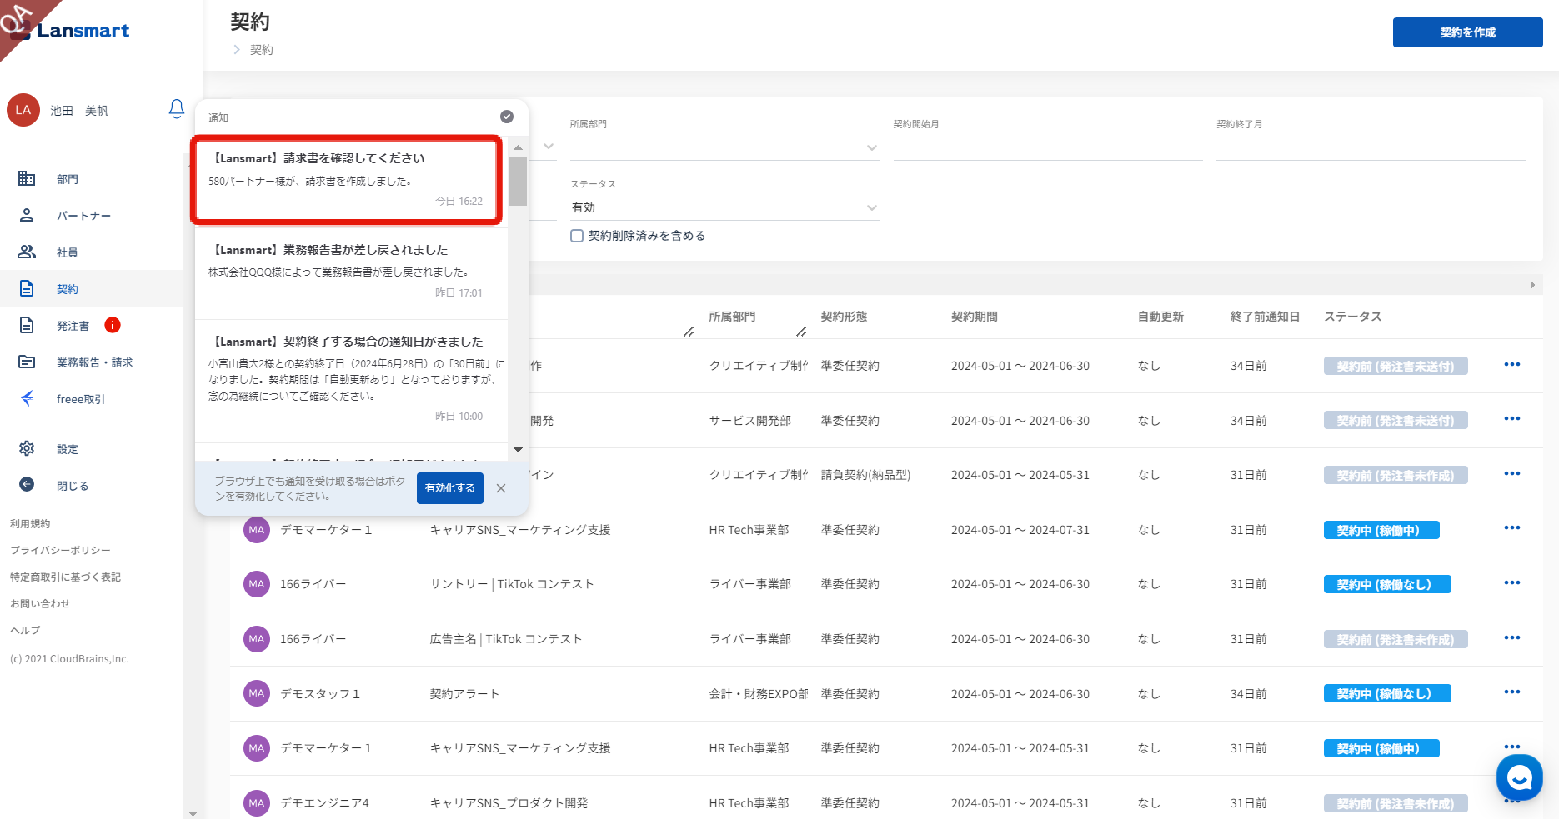Image resolution: width=1559 pixels, height=819 pixels.
Task: Dismiss the browser notification prompt with X
Action: coord(501,488)
